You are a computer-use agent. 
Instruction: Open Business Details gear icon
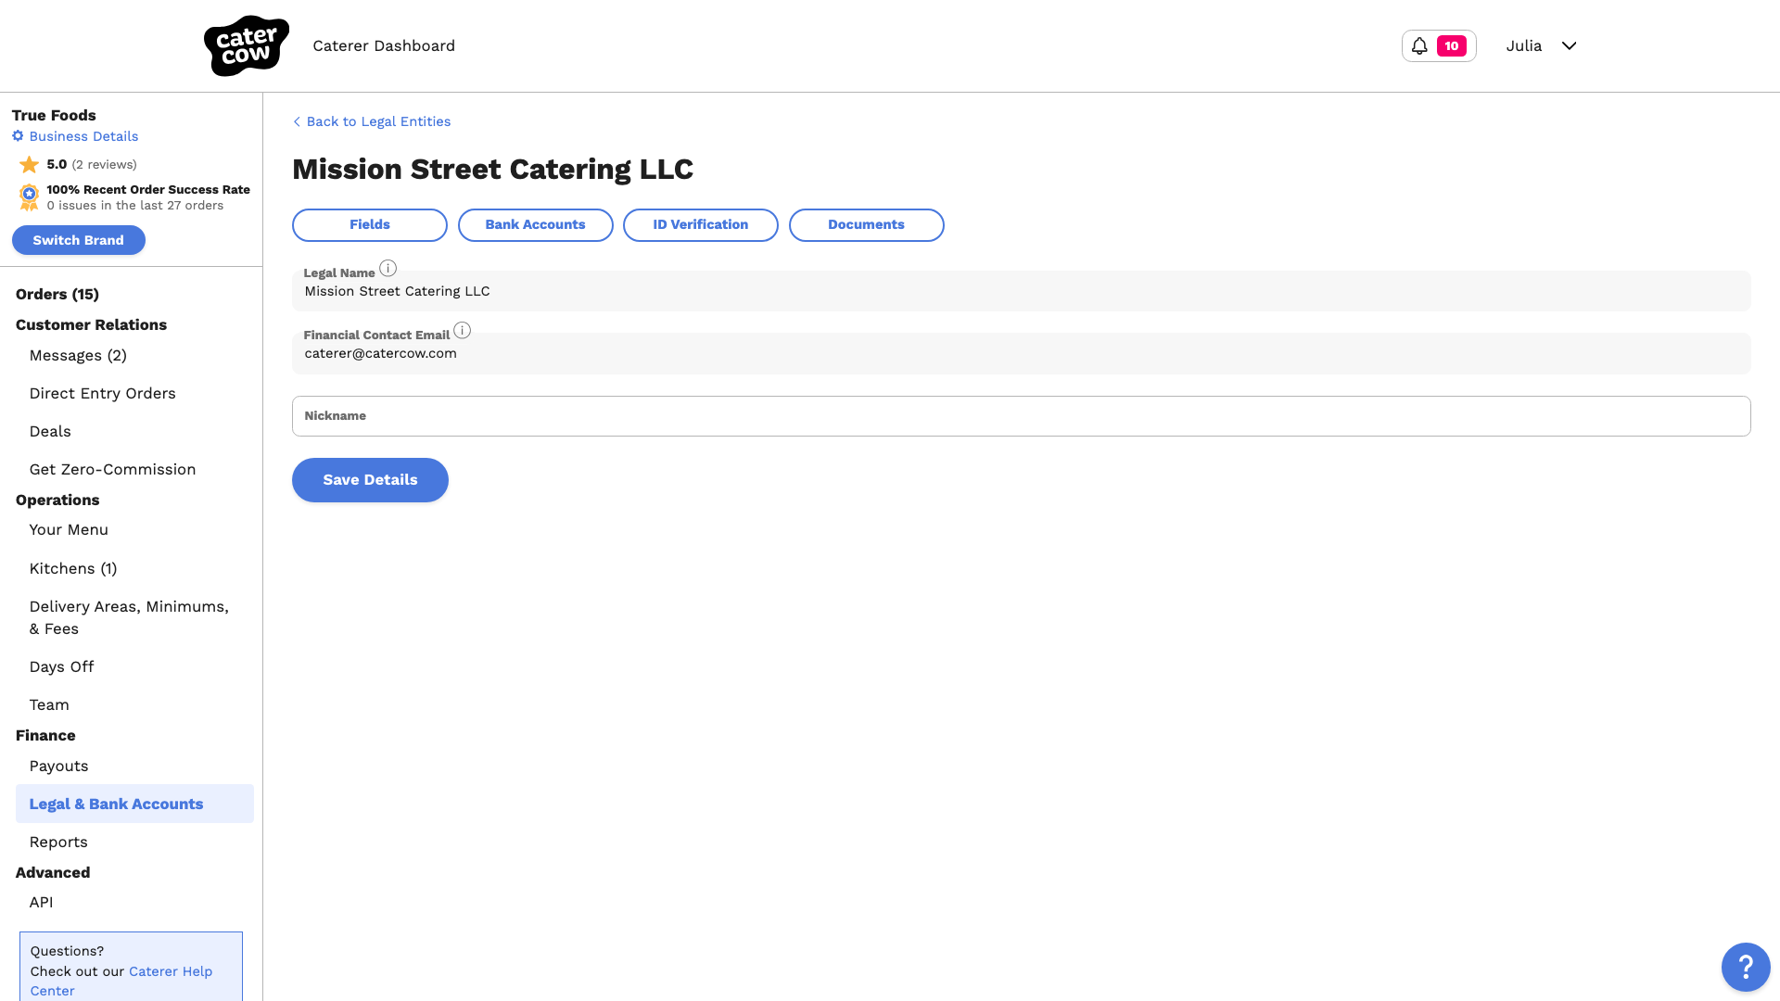pos(18,136)
